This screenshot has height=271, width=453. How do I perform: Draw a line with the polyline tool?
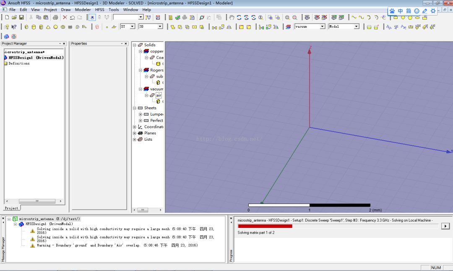354,17
